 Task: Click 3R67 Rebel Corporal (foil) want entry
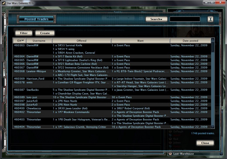coord(131,108)
